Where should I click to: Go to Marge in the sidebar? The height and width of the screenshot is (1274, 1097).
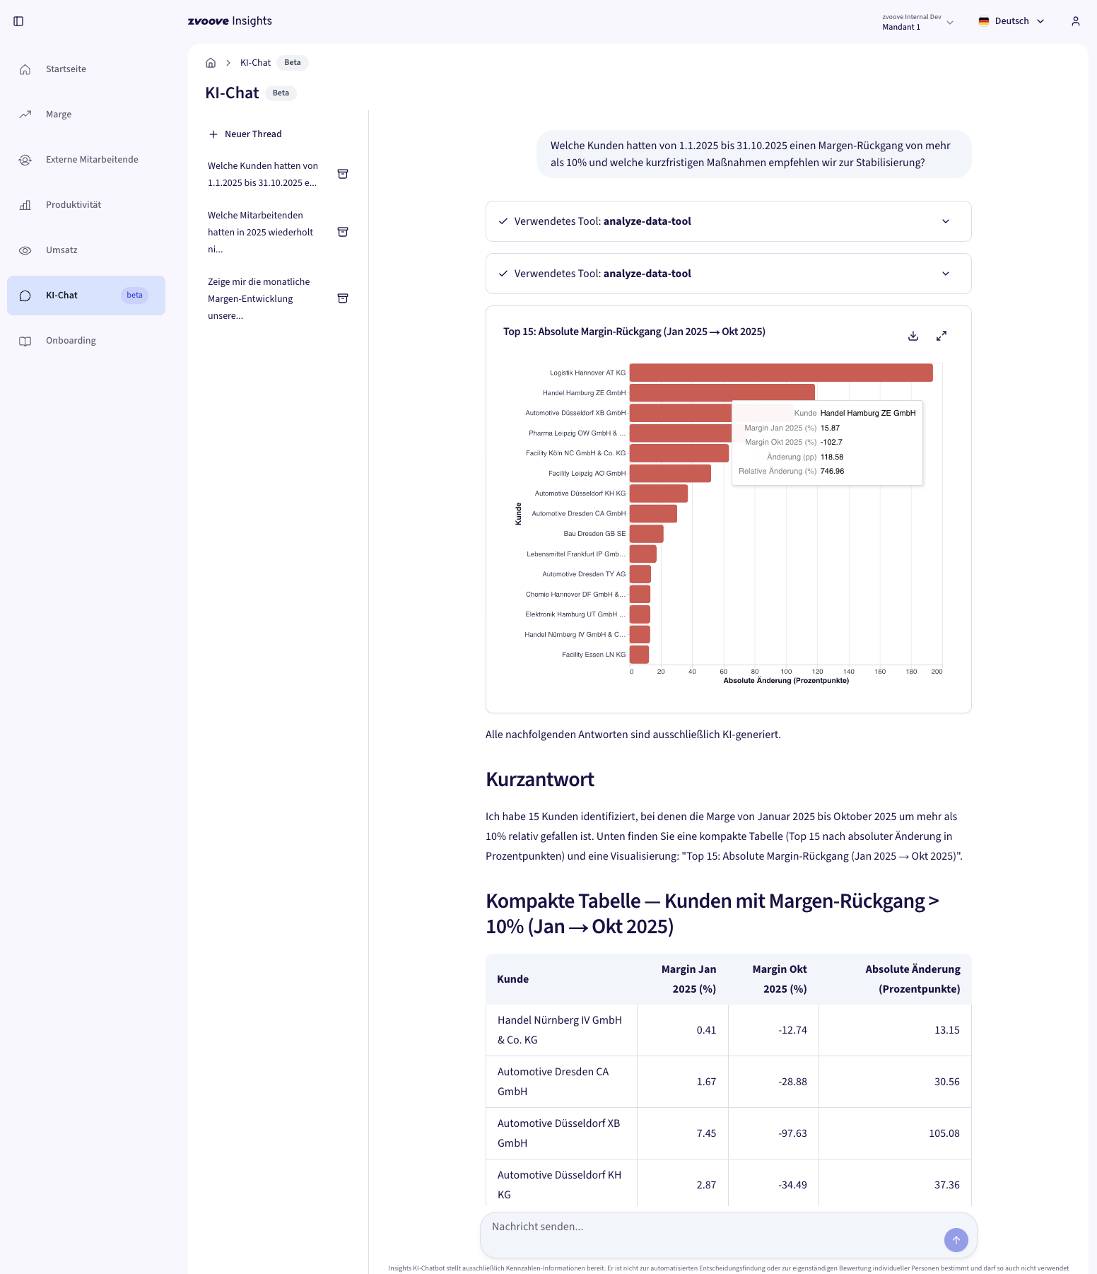coord(59,115)
